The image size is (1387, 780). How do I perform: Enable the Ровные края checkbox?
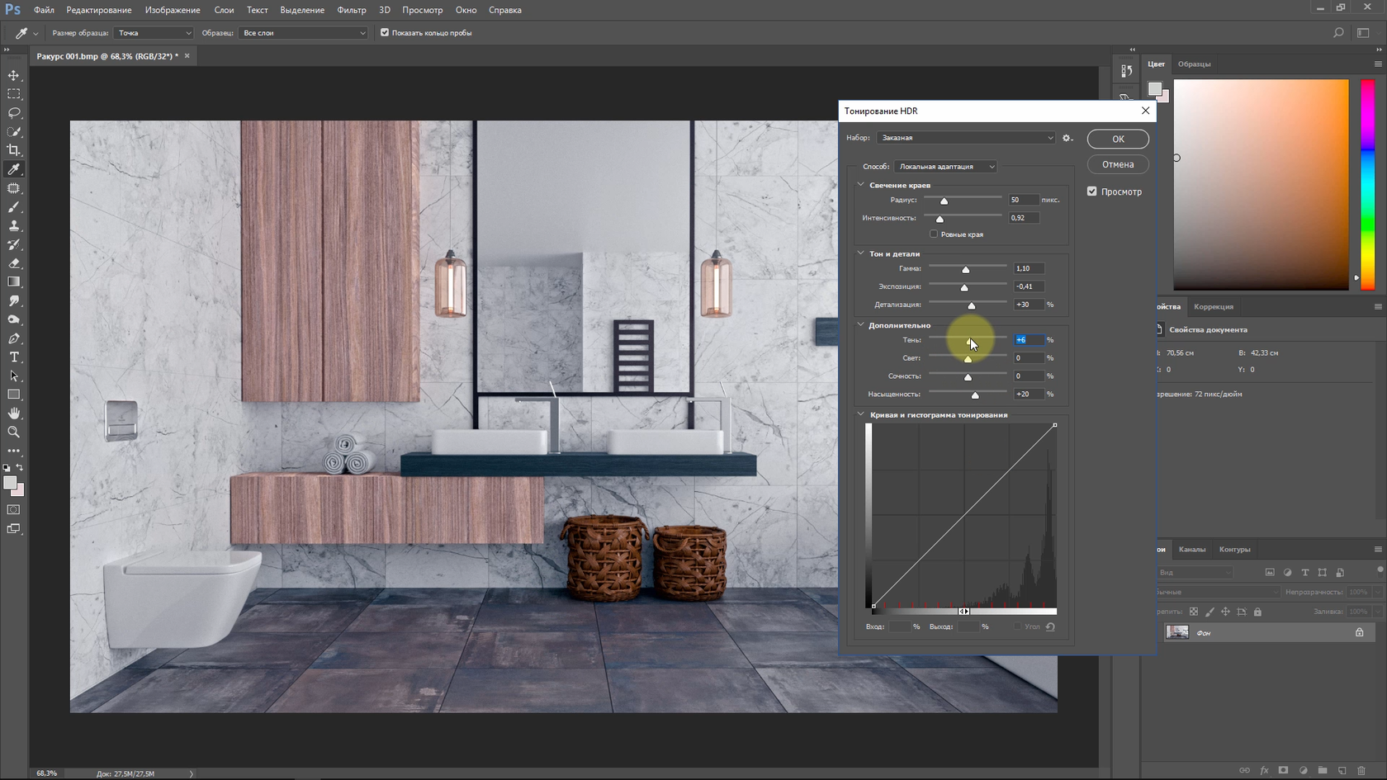[x=934, y=234]
